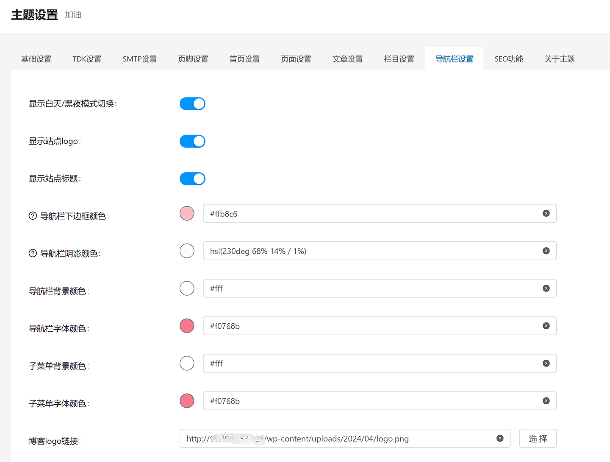Focus the 导航栏字体颜色 text input
The image size is (610, 462).
pyautogui.click(x=380, y=326)
